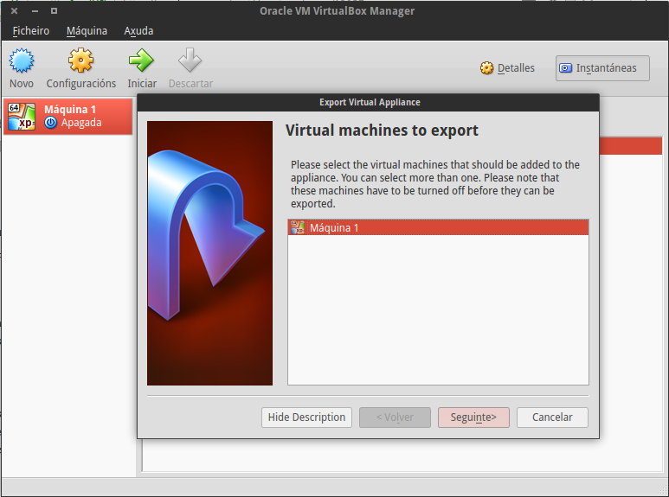669x497 pixels.
Task: Open the Configuracións gear icon
Action: click(x=80, y=61)
